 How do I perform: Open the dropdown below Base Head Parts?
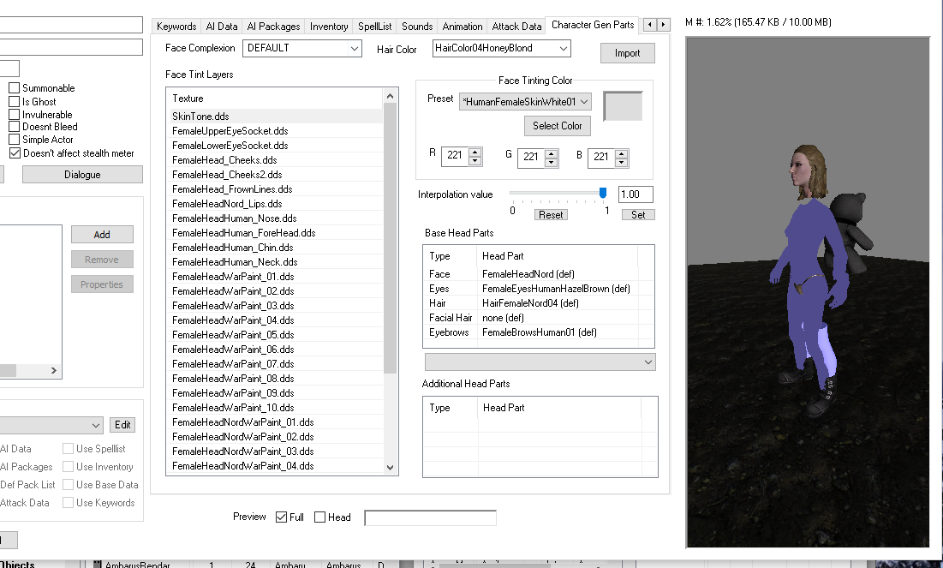(540, 362)
